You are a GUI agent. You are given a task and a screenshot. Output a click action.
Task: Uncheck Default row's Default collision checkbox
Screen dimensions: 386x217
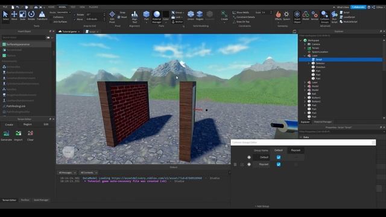click(279, 157)
